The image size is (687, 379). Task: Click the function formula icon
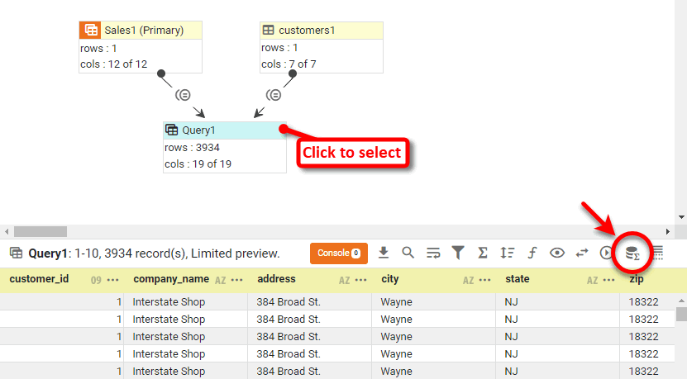click(532, 253)
